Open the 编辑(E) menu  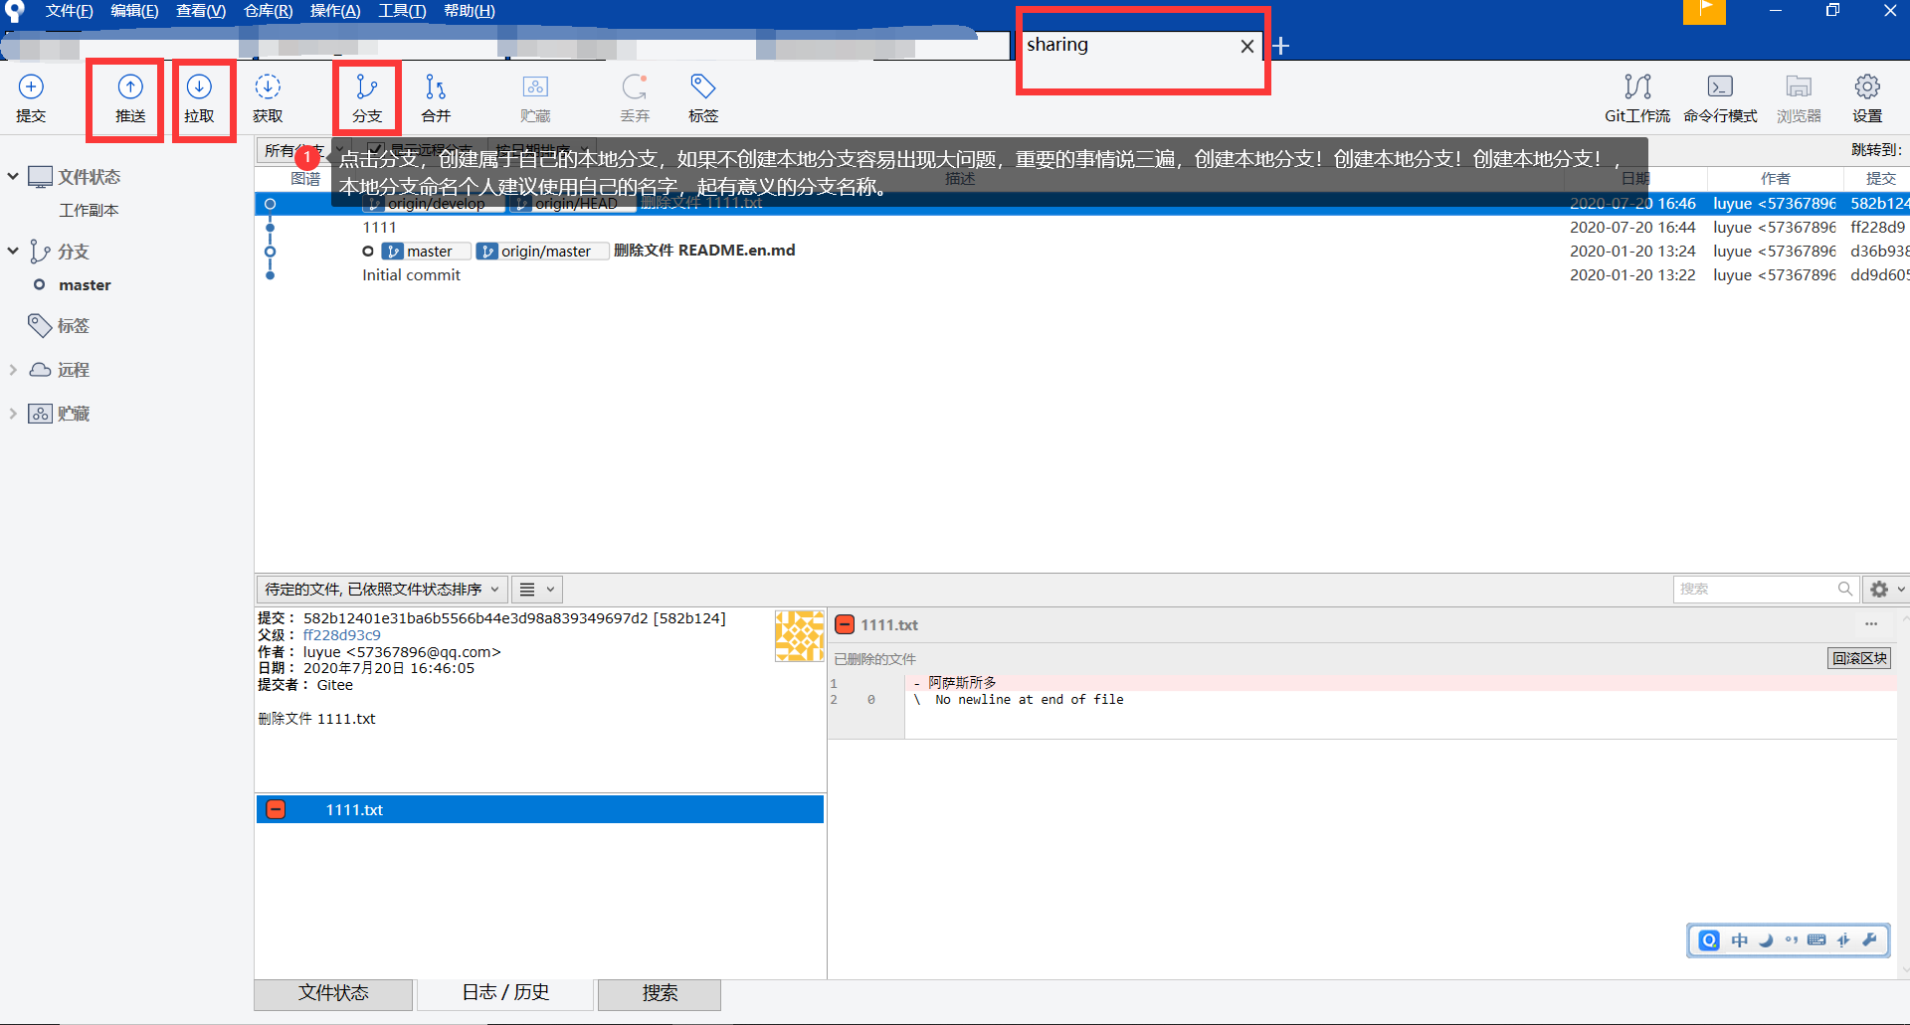[134, 11]
